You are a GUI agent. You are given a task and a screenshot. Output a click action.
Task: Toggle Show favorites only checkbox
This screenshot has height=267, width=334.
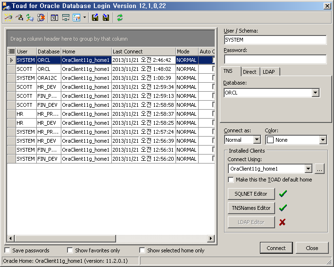(70, 250)
